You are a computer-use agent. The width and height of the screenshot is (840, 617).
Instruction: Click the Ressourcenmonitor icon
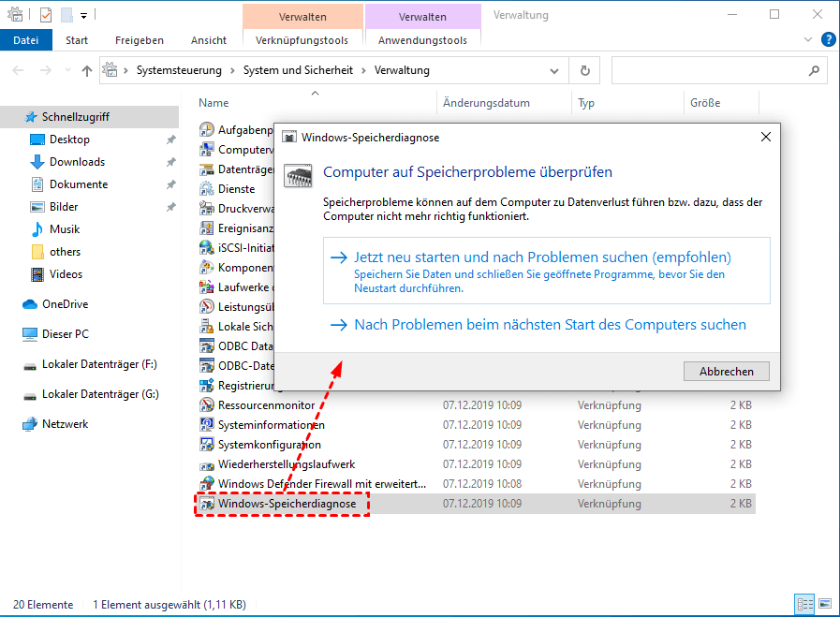(207, 404)
